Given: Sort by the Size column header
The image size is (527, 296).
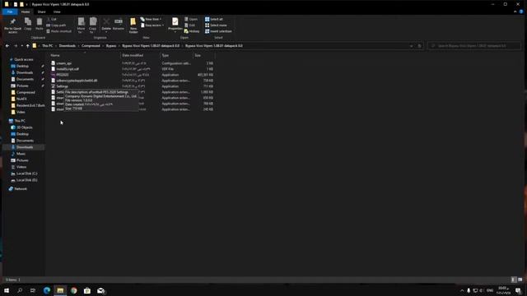Looking at the screenshot, I should [x=204, y=55].
